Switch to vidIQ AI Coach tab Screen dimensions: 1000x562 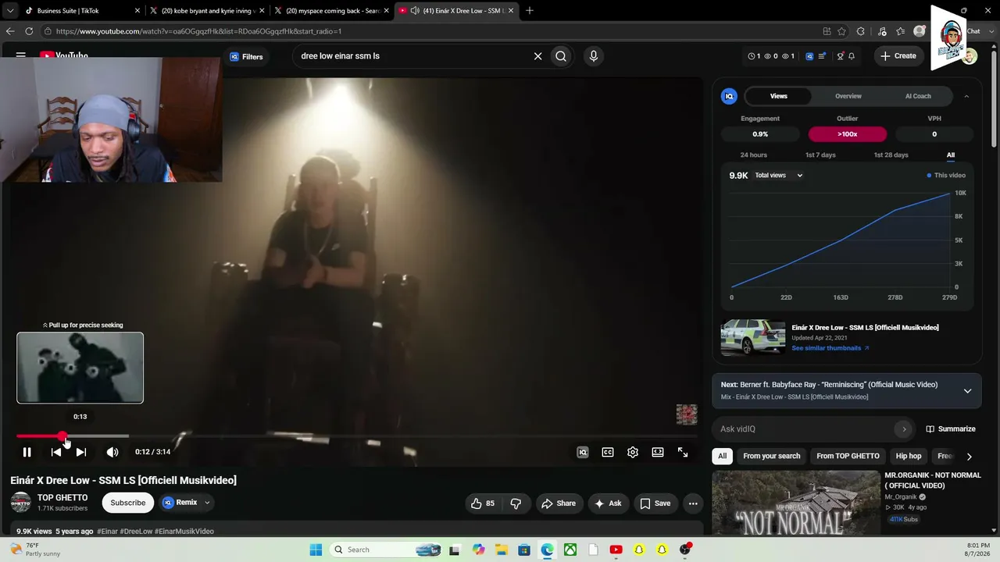pos(918,96)
